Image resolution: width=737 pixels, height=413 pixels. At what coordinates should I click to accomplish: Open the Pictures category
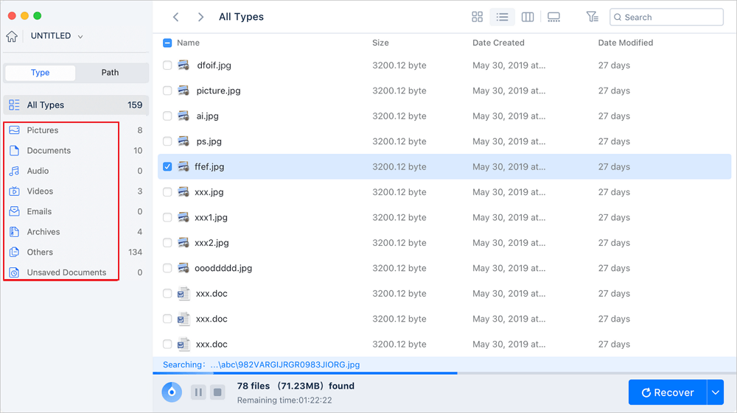43,130
